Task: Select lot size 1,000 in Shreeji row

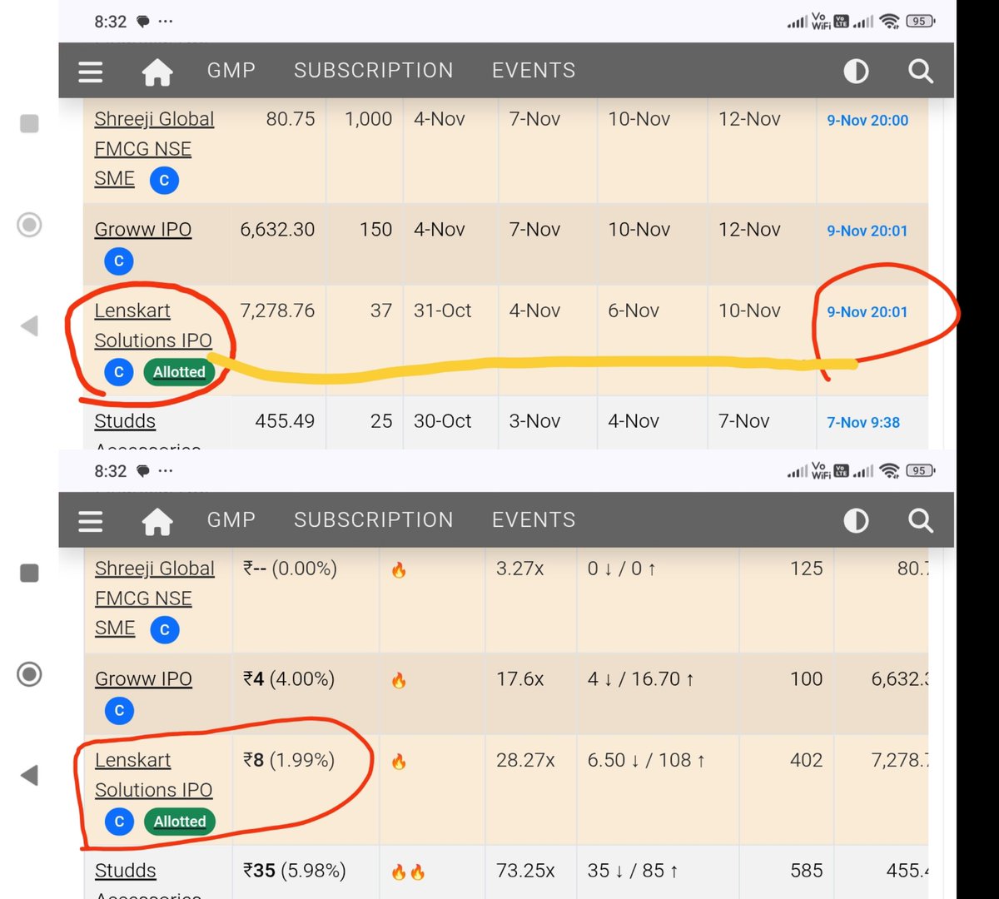Action: 369,119
